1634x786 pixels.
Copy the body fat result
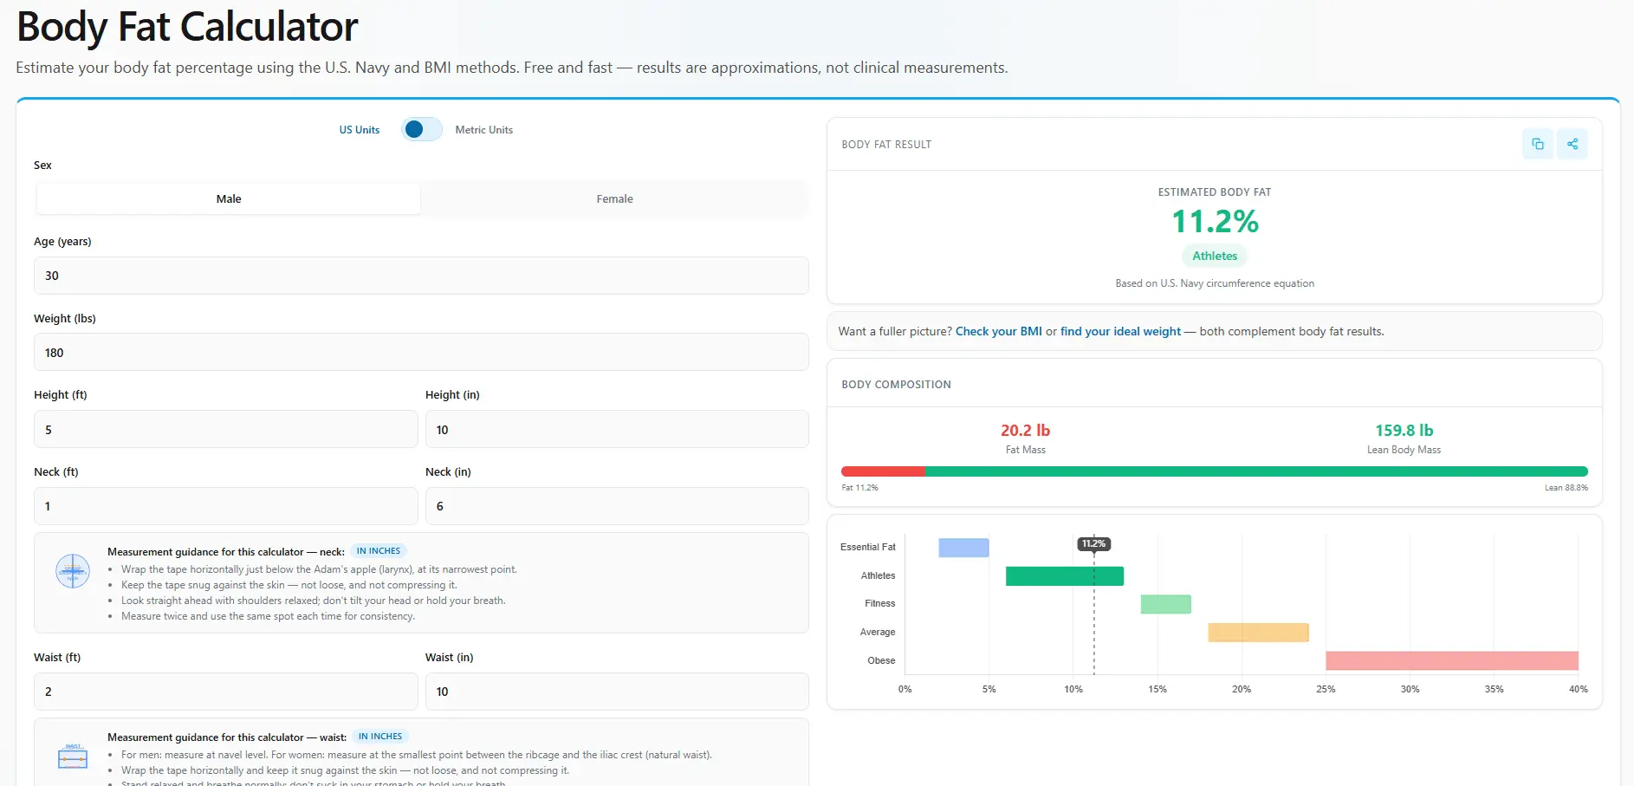(1538, 144)
